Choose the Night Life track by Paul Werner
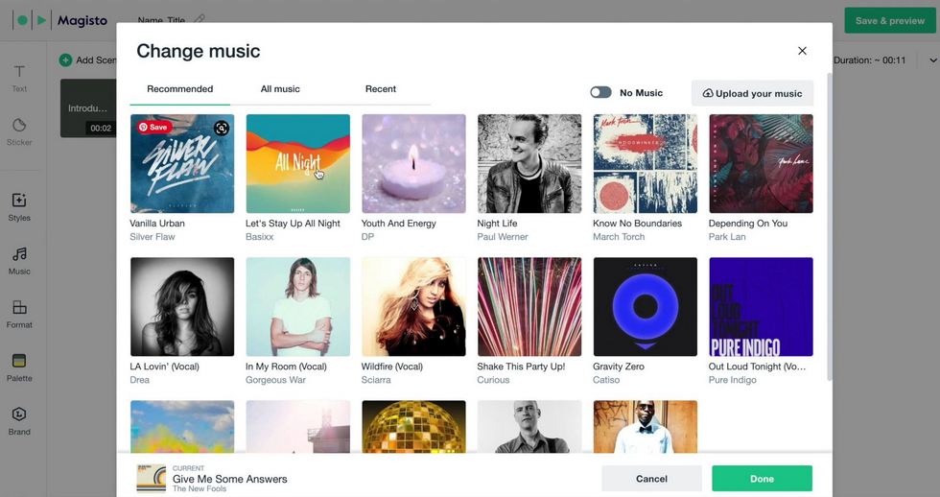Viewport: 940px width, 497px height. point(529,164)
